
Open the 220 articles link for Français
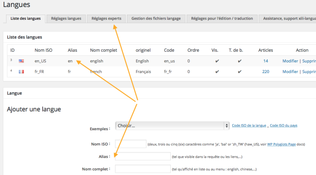click(x=266, y=72)
